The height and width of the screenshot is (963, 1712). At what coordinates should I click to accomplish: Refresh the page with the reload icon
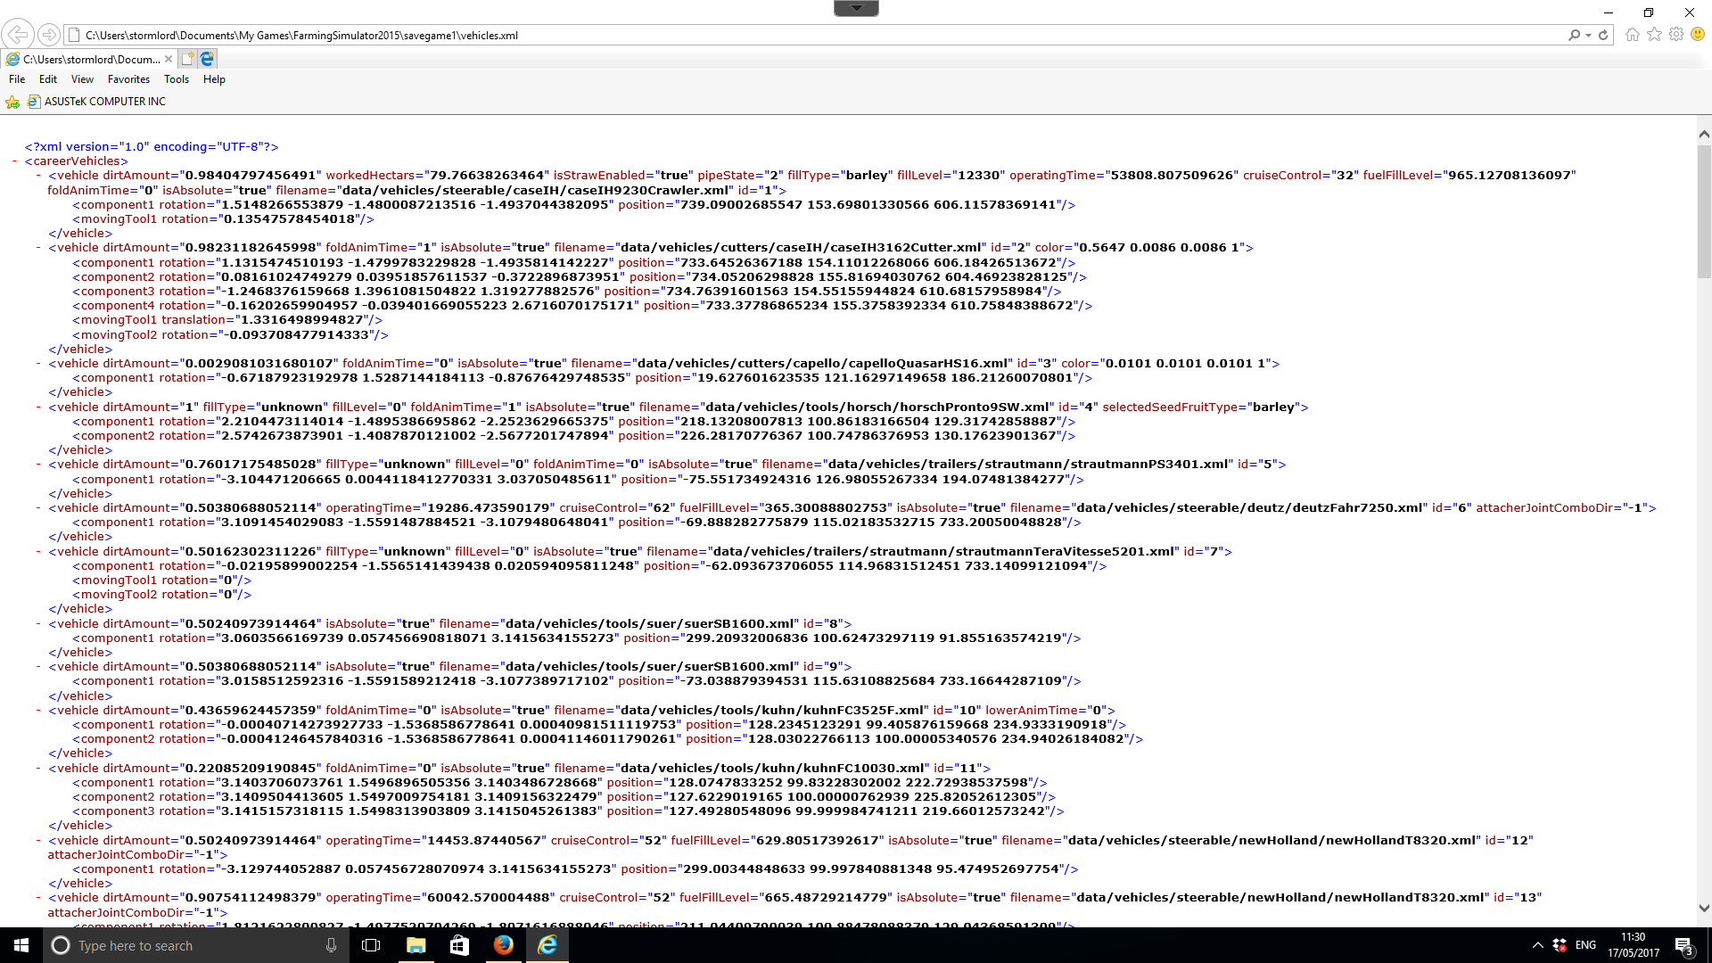pyautogui.click(x=1603, y=35)
